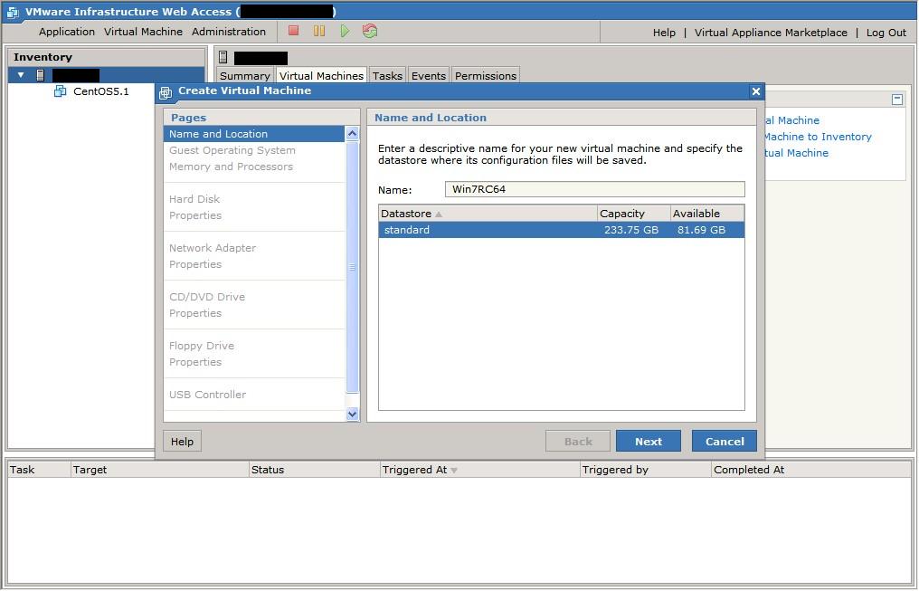
Task: Click the Help button in dialog
Action: (183, 442)
